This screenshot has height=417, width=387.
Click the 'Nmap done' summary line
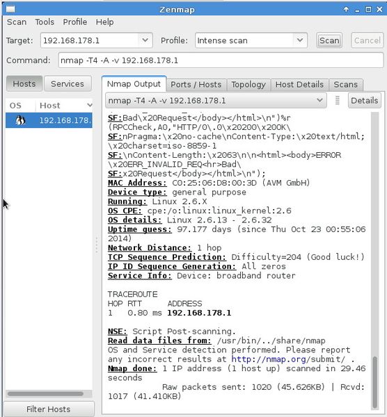coord(237,368)
